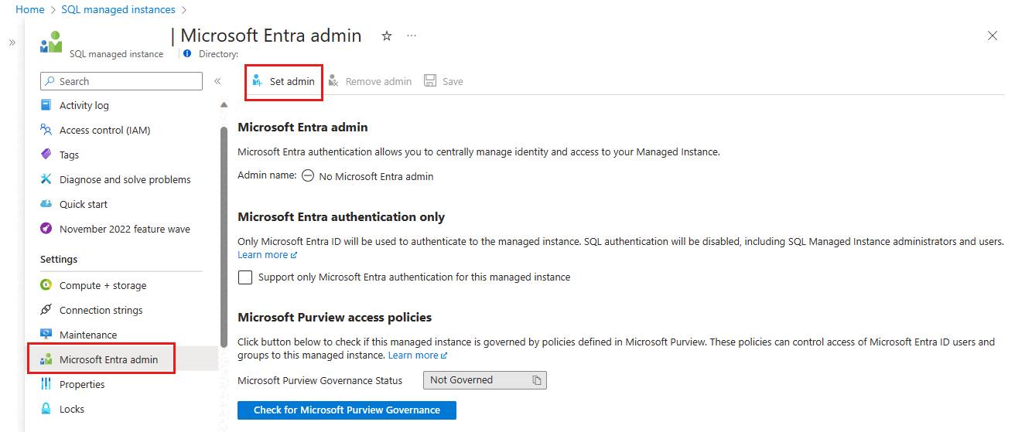The image size is (1015, 432).
Task: Collapse the sidebar menu with double chevron
Action: coord(217,81)
